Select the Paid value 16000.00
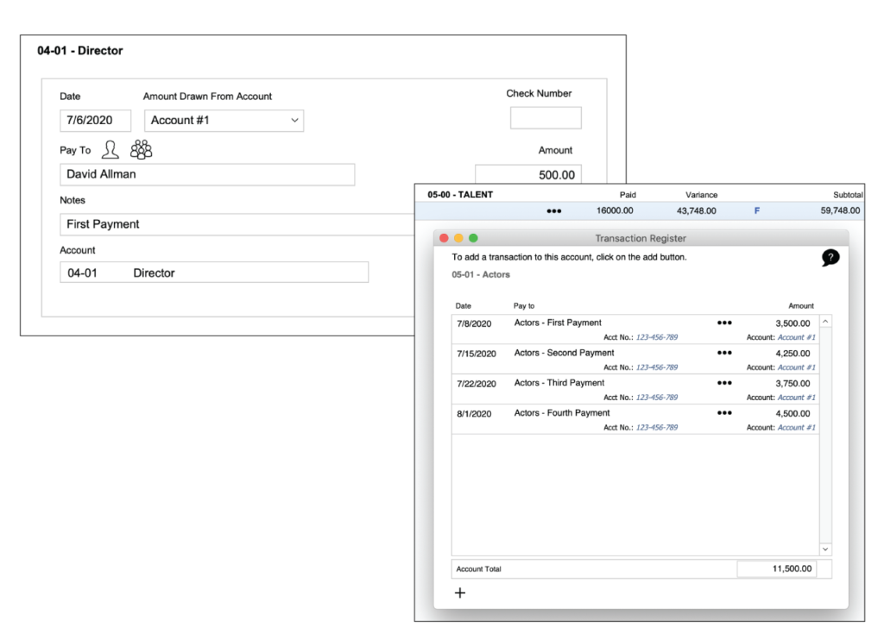The height and width of the screenshot is (640, 884). (615, 210)
